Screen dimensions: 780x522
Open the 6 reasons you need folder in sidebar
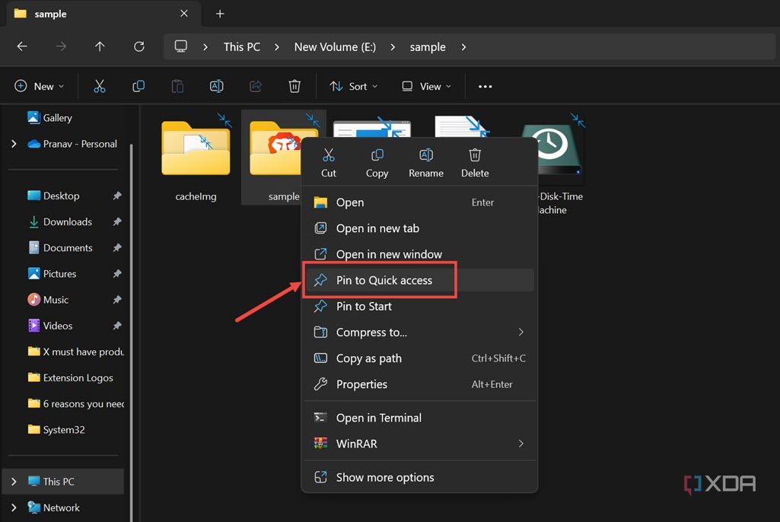pos(75,403)
